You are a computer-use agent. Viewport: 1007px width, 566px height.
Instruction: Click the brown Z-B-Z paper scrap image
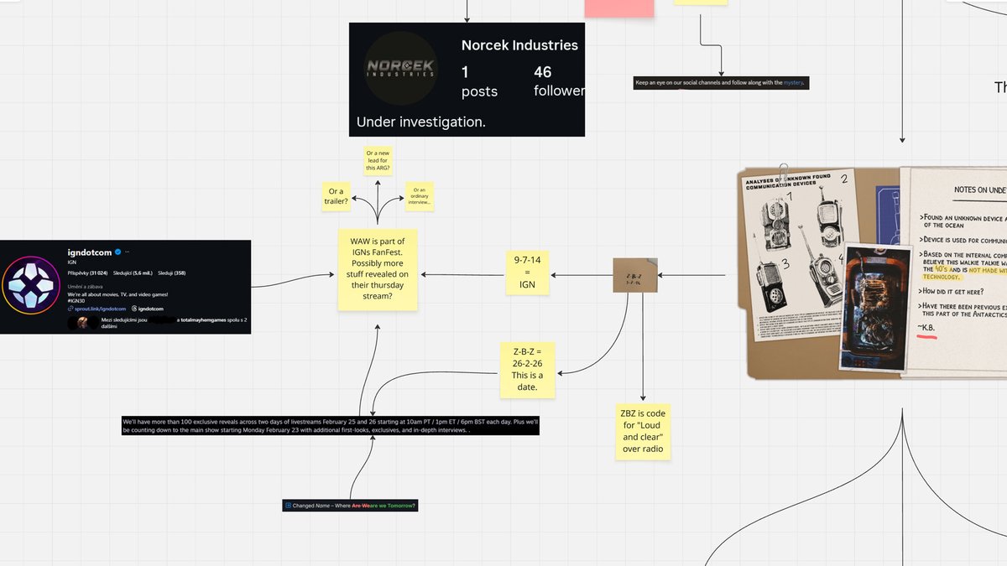coord(635,275)
